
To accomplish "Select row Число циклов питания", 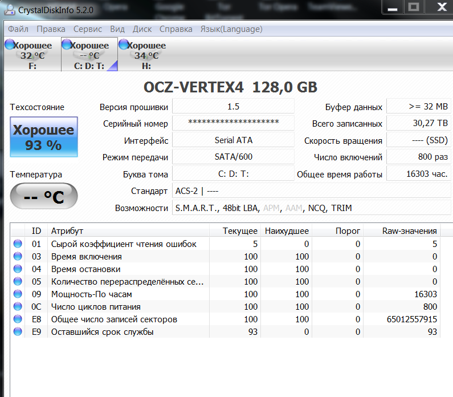I will [225, 306].
